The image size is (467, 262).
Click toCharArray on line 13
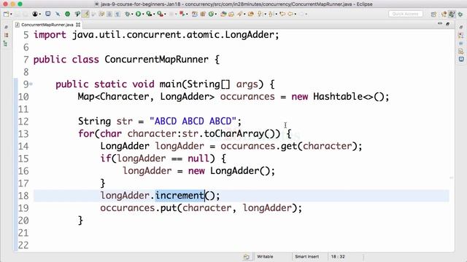pyautogui.click(x=233, y=134)
